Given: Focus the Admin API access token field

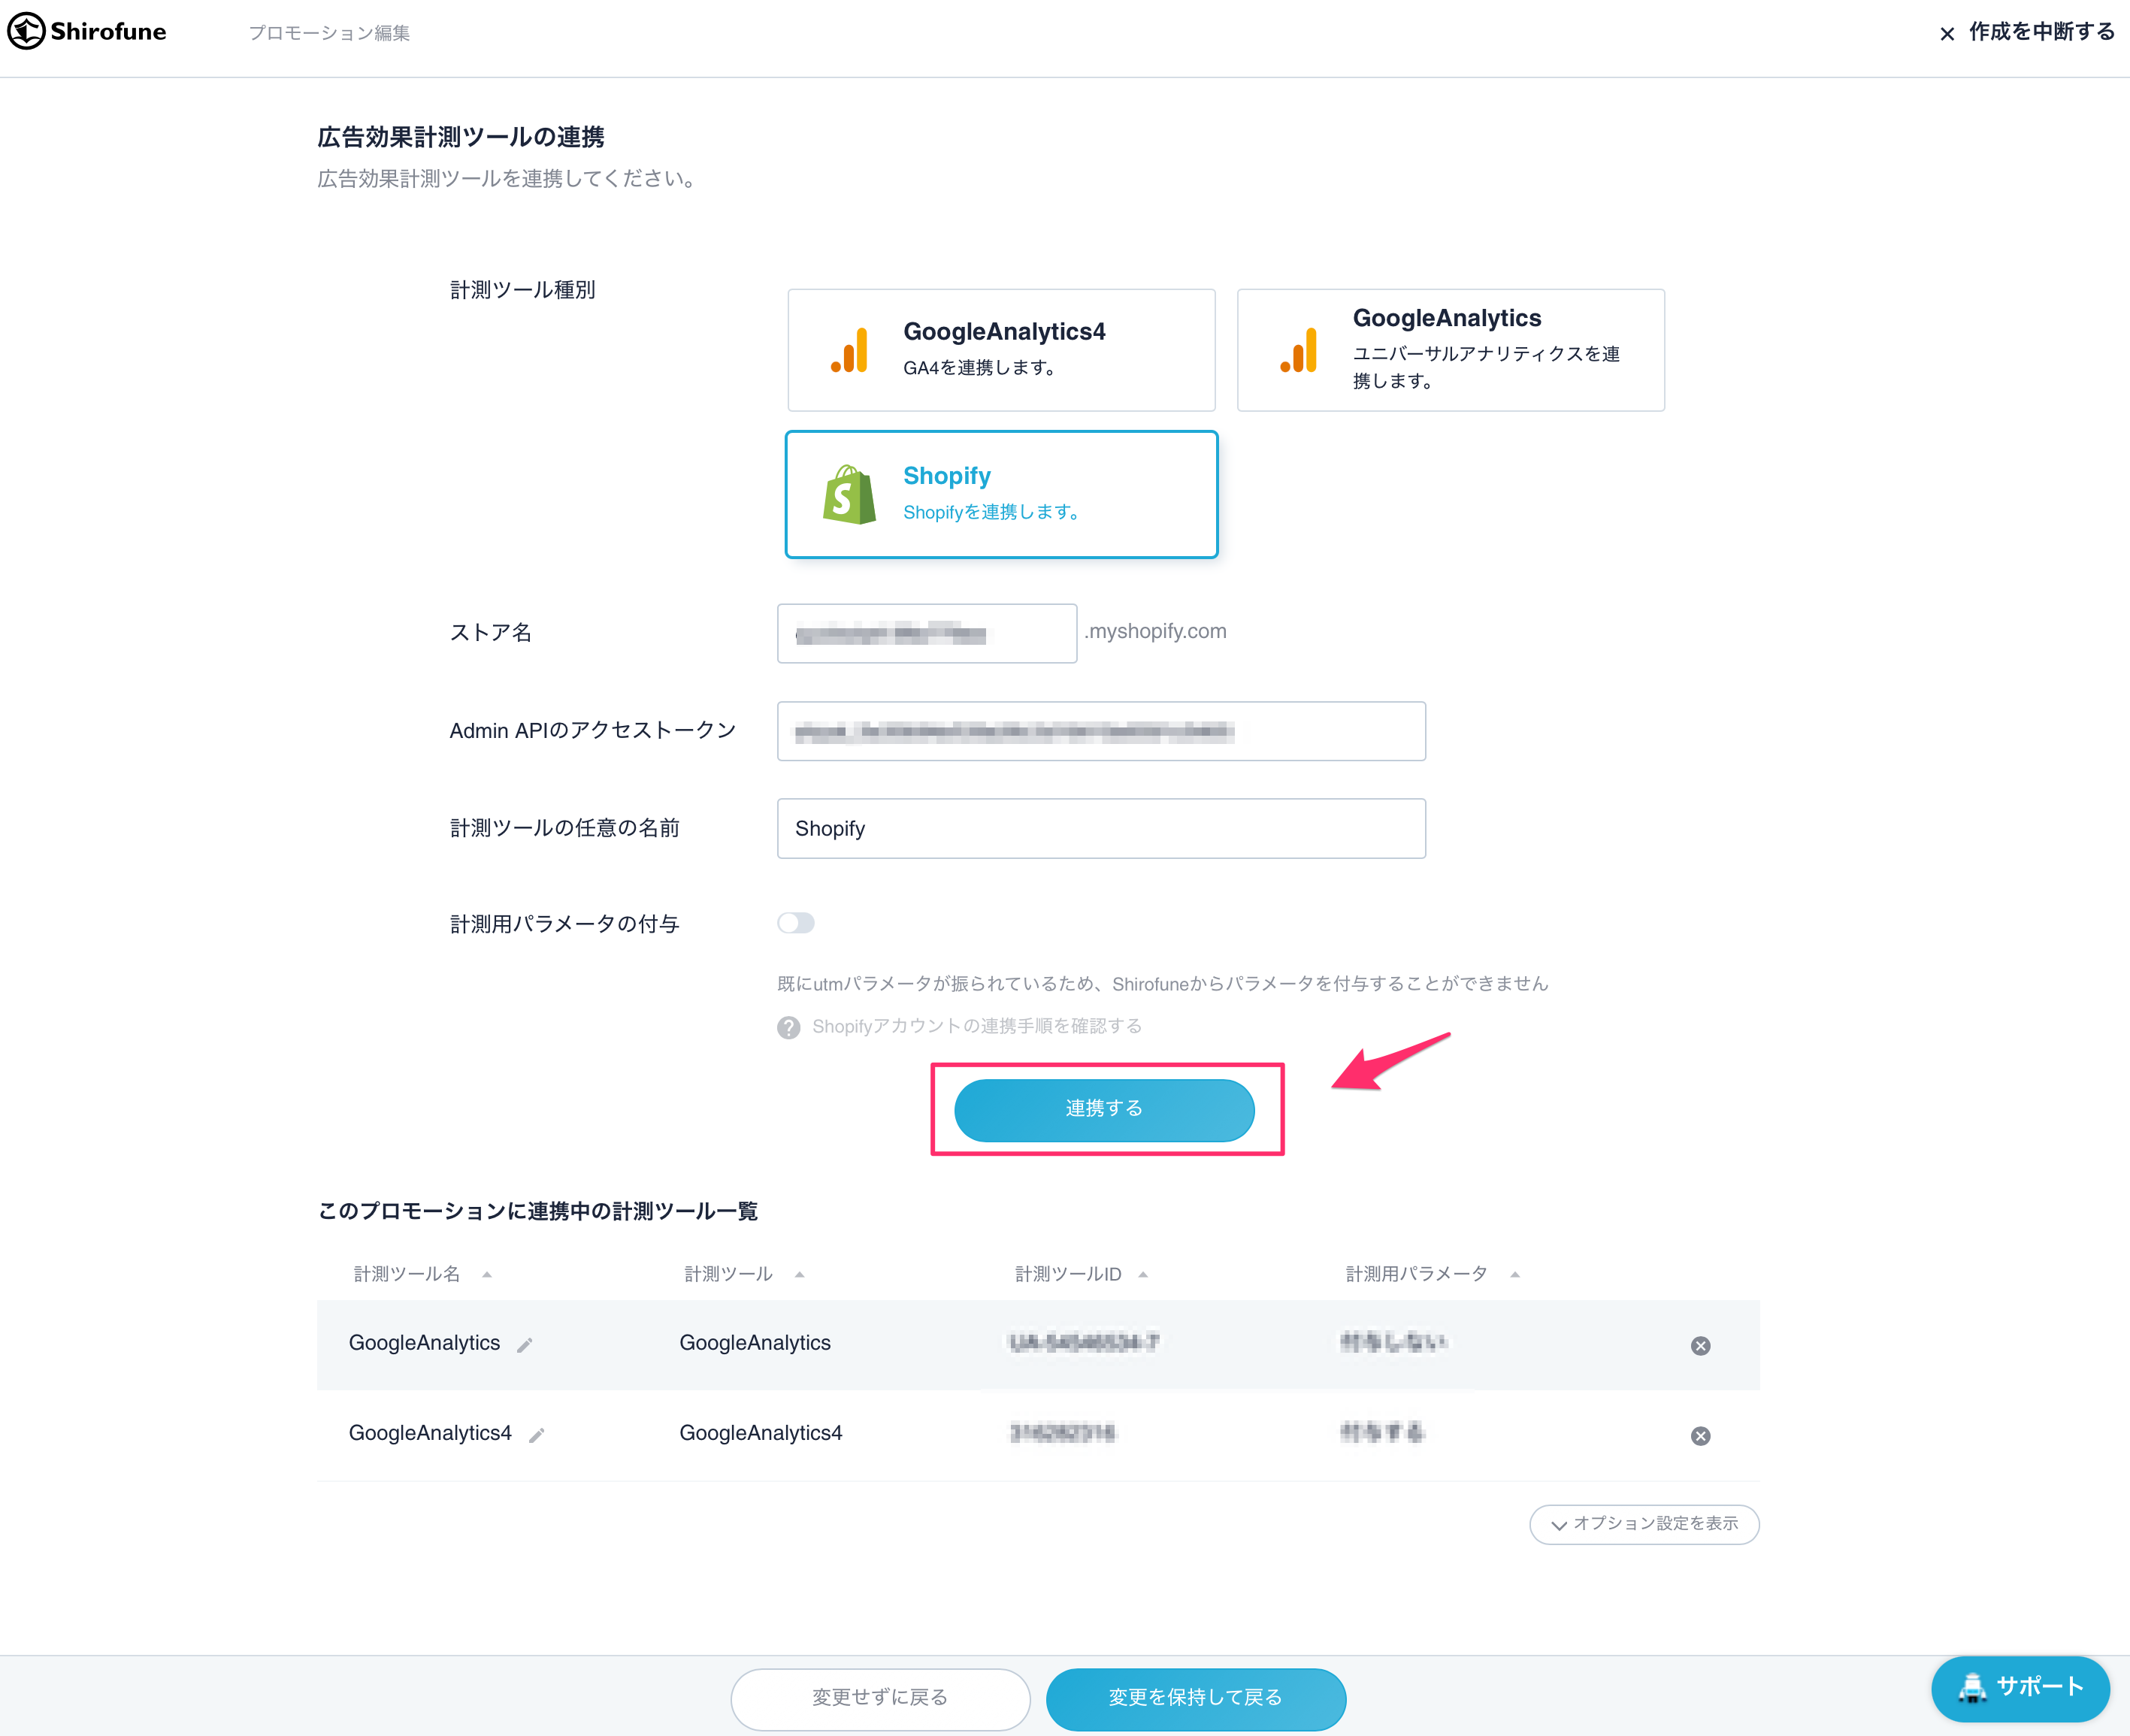Looking at the screenshot, I should click(x=1101, y=731).
